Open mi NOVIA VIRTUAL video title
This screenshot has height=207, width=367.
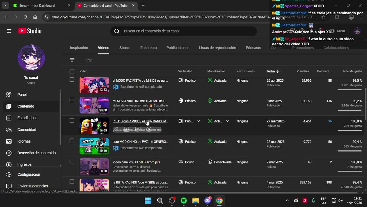point(140,101)
